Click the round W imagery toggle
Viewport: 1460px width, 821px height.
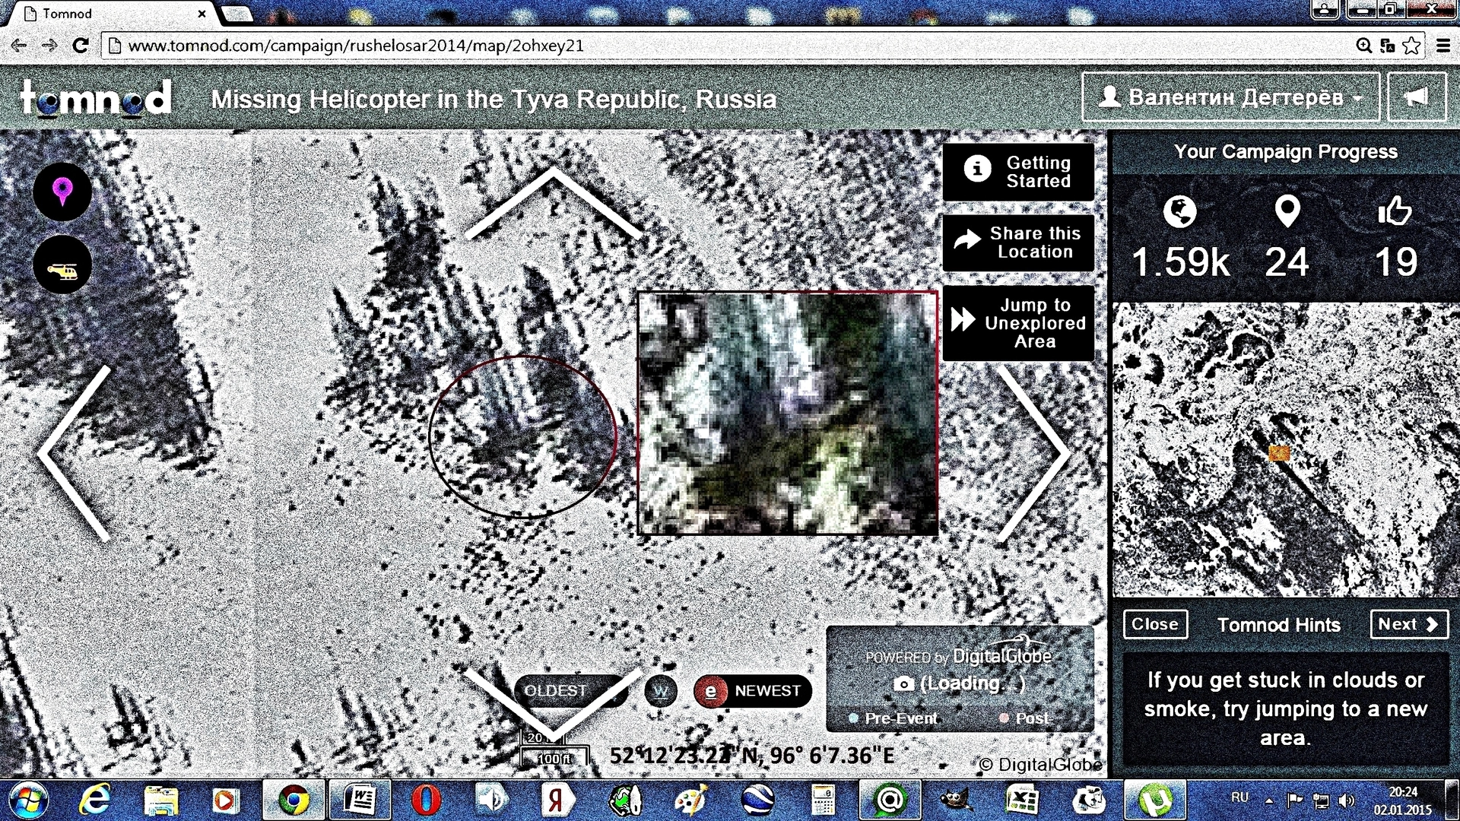pos(661,692)
